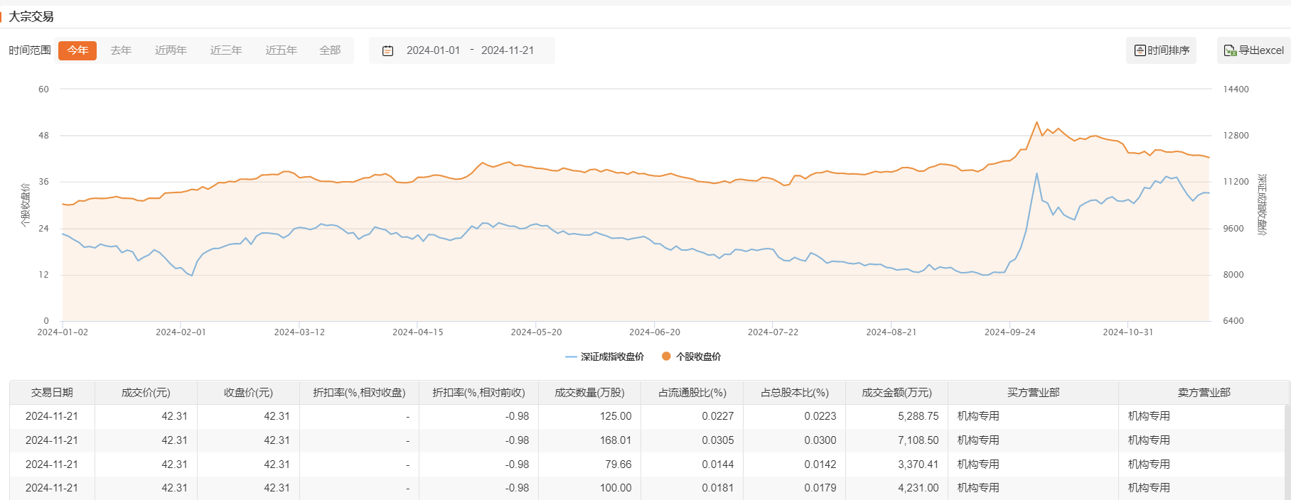Click the 2024-09-24 chart axis marker

(x=1009, y=332)
